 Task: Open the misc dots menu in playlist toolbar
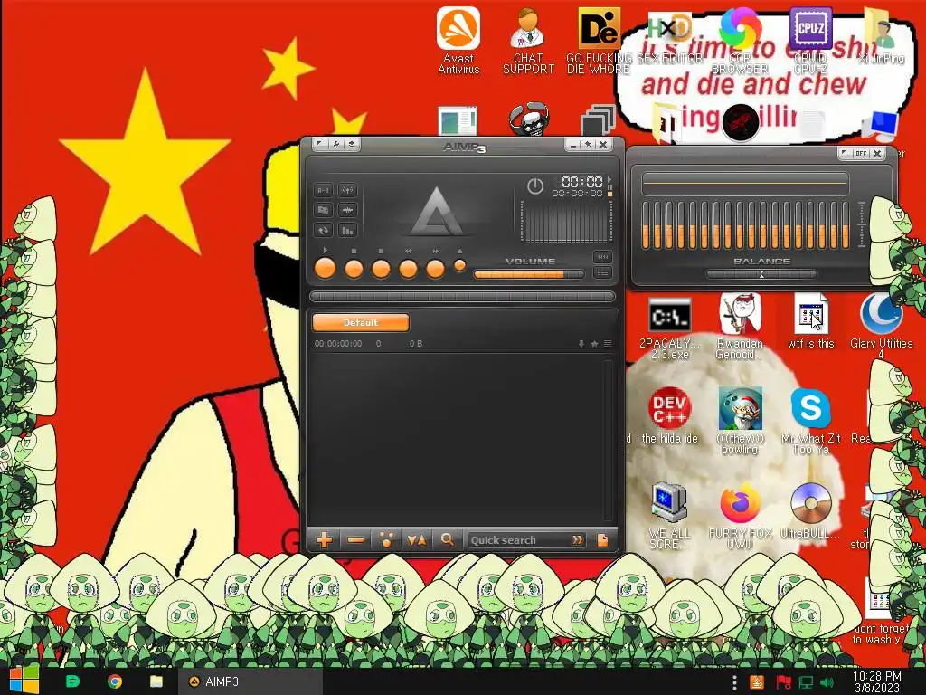tap(386, 539)
